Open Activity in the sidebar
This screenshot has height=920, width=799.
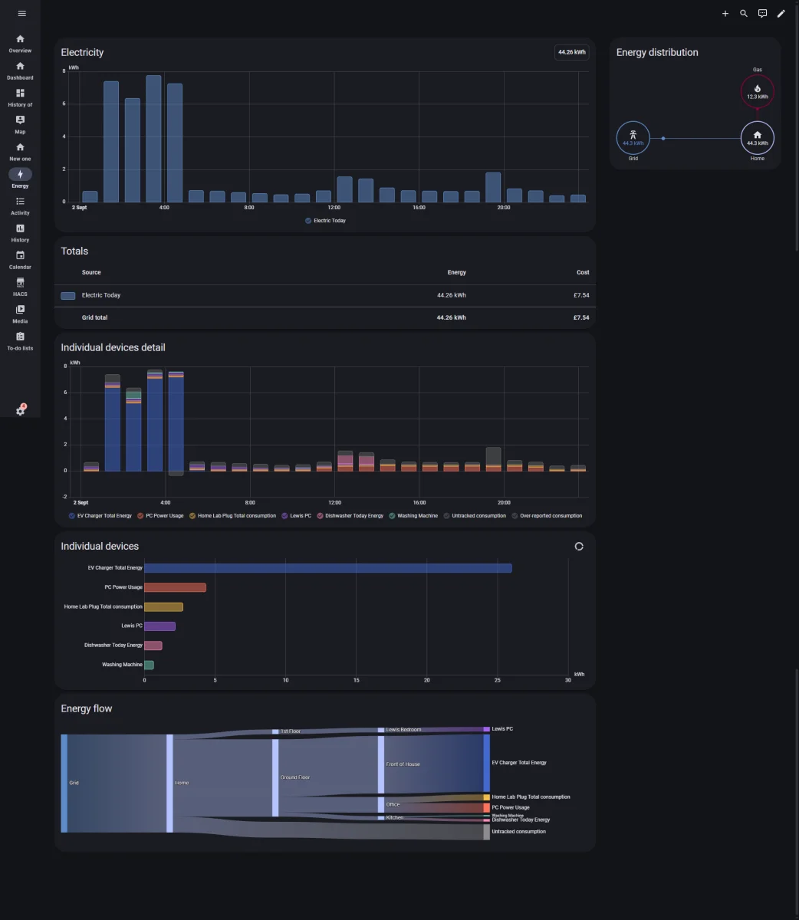(x=20, y=205)
